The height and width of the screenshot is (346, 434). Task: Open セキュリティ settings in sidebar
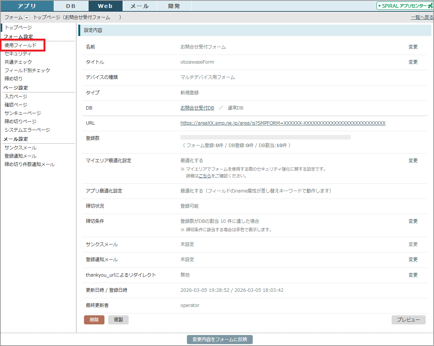(x=18, y=53)
